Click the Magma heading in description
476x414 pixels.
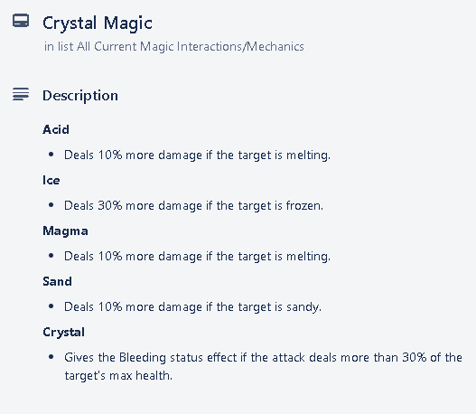click(x=65, y=231)
